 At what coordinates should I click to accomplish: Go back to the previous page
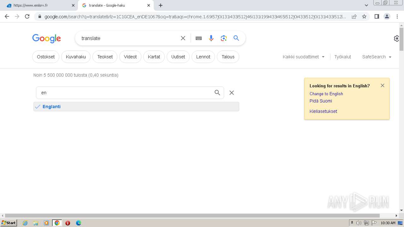tap(7, 16)
